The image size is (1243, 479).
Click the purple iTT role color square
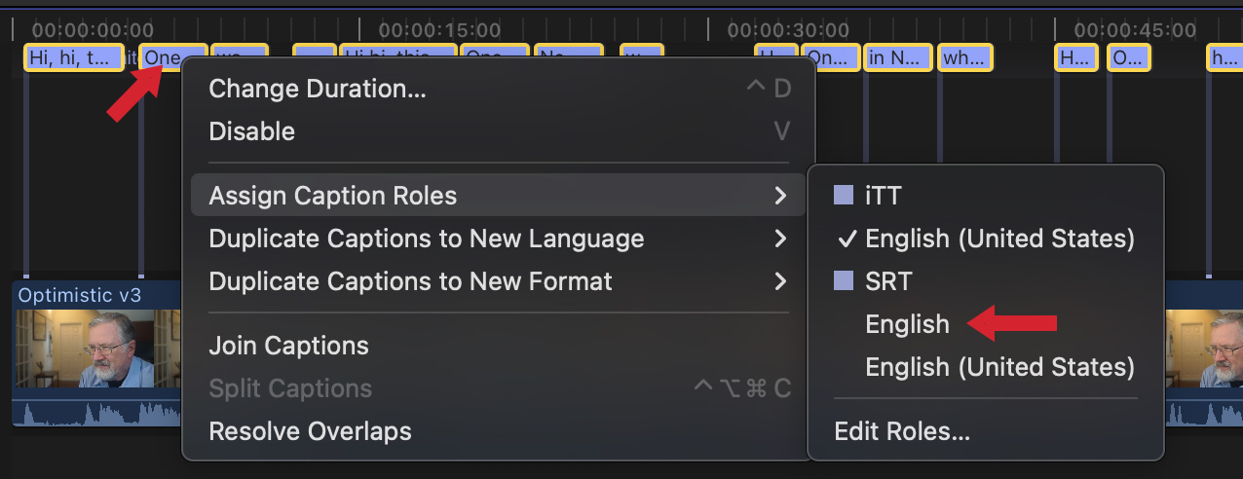click(x=844, y=196)
